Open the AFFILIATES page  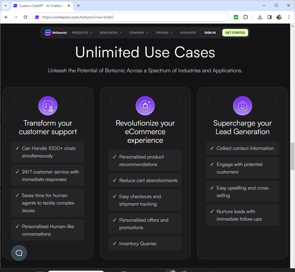tap(188, 33)
